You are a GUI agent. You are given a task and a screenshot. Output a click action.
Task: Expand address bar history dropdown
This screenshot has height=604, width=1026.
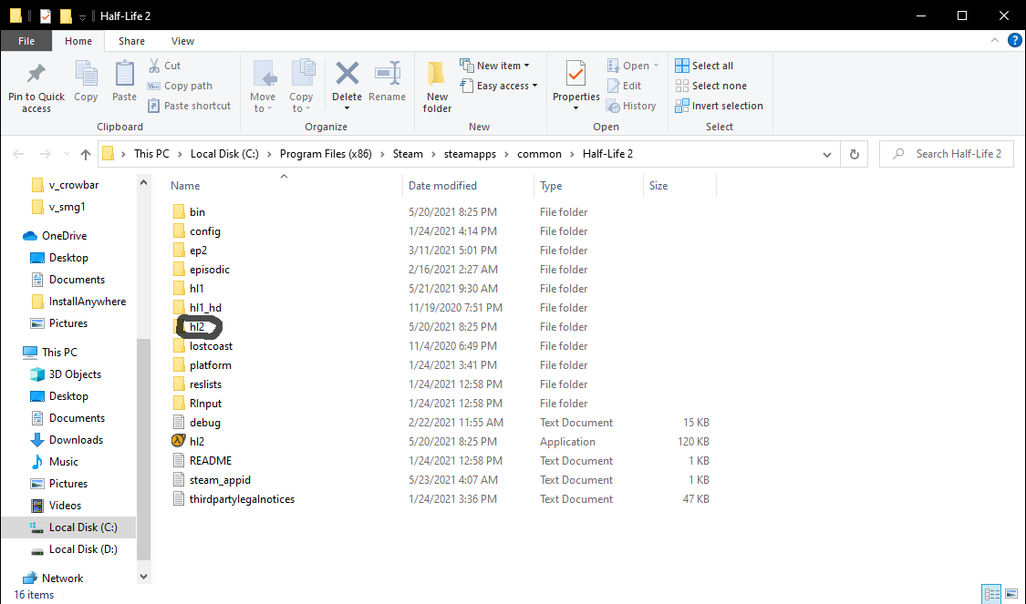[x=827, y=154]
